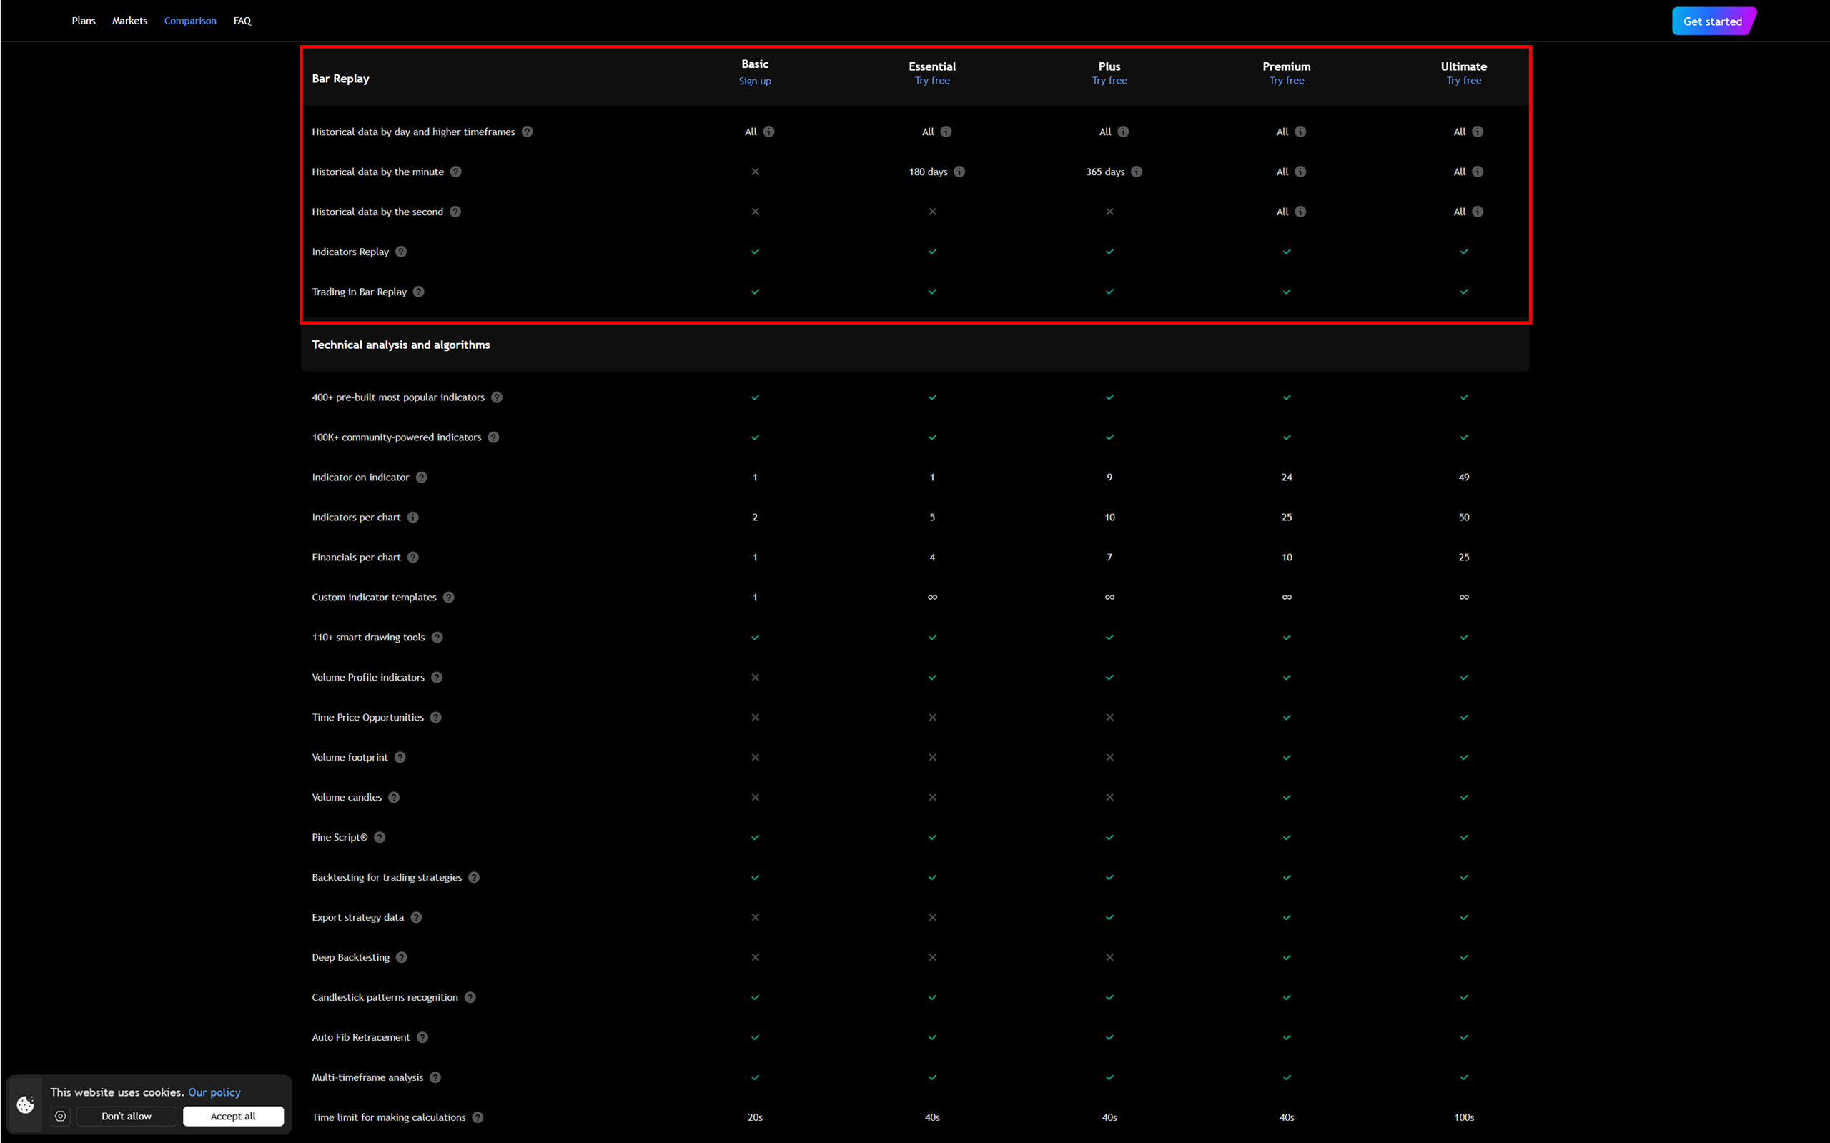Click Don't allow cookies button

127,1117
